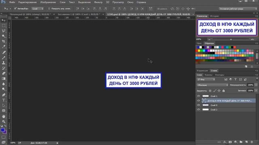Select the Brush tool
259x145 pixels.
(4, 58)
